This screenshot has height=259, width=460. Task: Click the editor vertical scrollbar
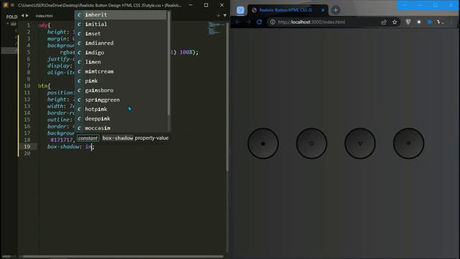coord(227,97)
